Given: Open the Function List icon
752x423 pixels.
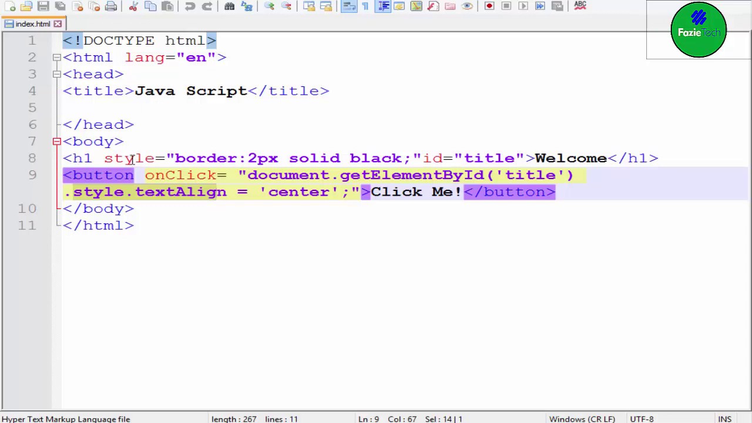Looking at the screenshot, I should 433,6.
